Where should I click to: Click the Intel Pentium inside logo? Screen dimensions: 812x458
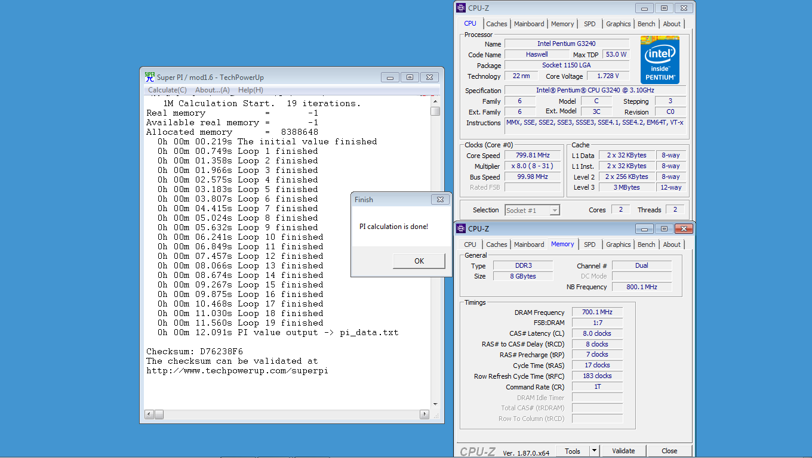point(660,60)
